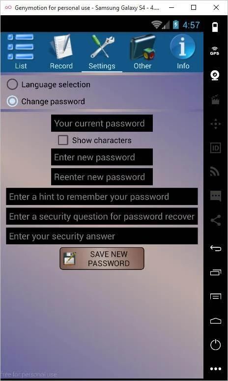Open the Record notepad icon
The height and width of the screenshot is (381, 228).
[61, 47]
